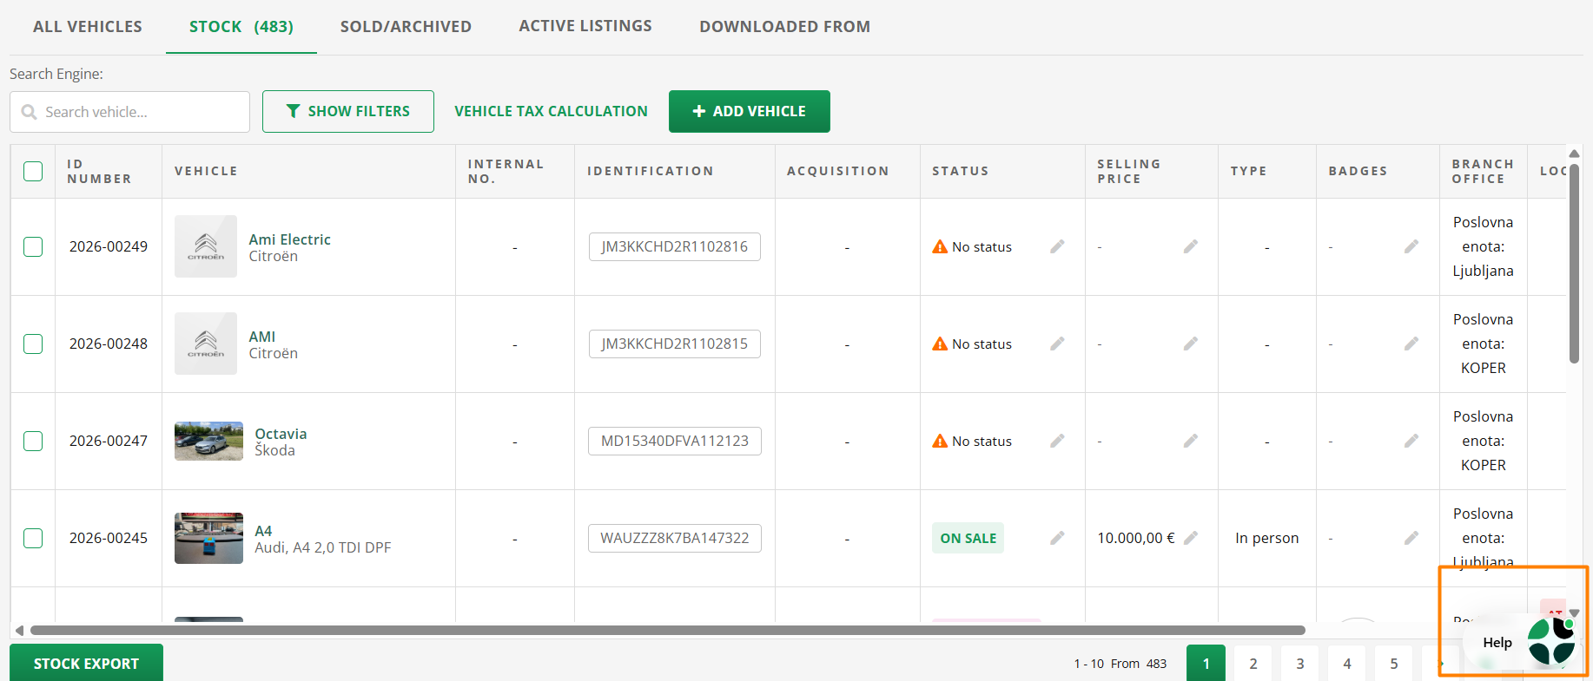Click VIN JM3KKCHD2R1102816

(675, 246)
